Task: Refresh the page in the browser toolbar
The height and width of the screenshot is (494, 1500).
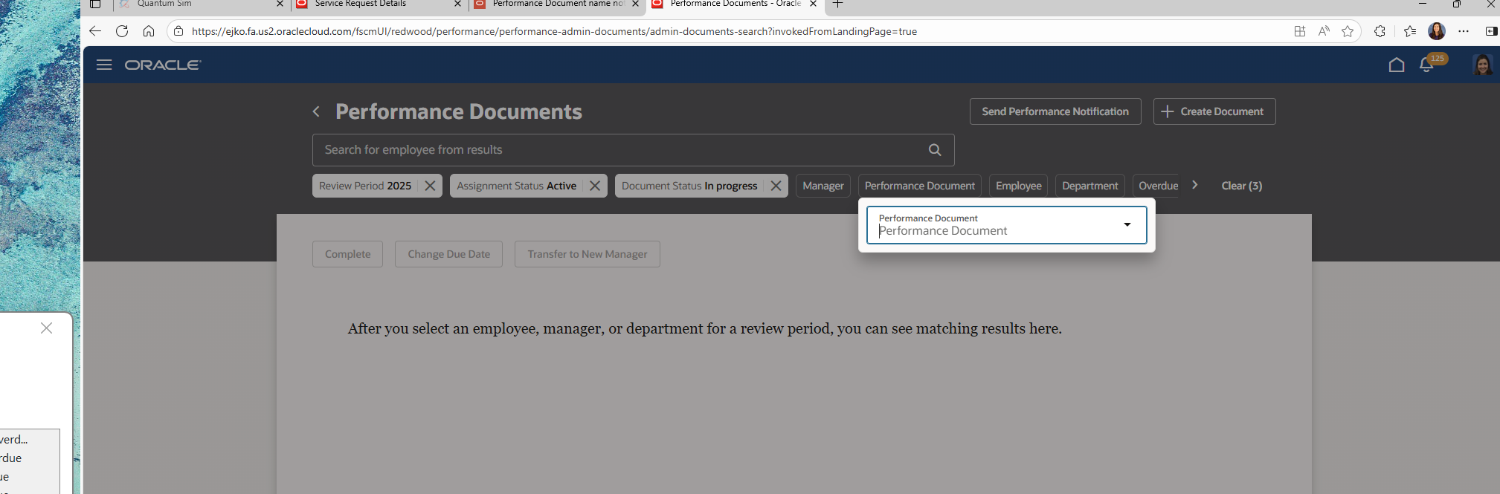Action: [x=122, y=31]
